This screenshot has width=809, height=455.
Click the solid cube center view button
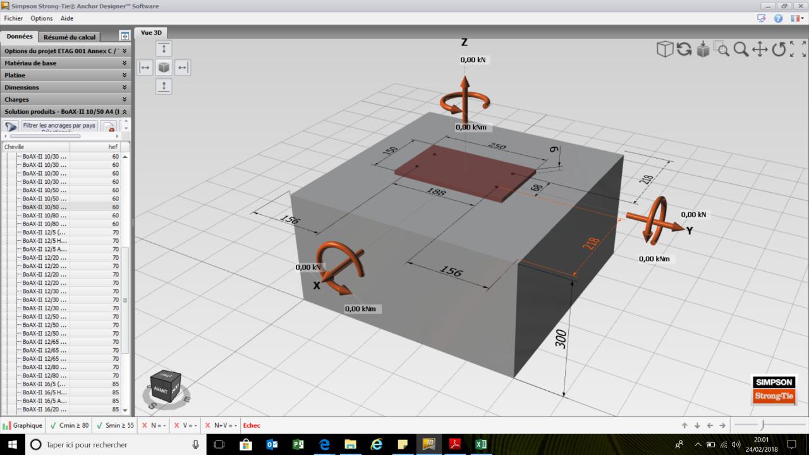(x=164, y=68)
